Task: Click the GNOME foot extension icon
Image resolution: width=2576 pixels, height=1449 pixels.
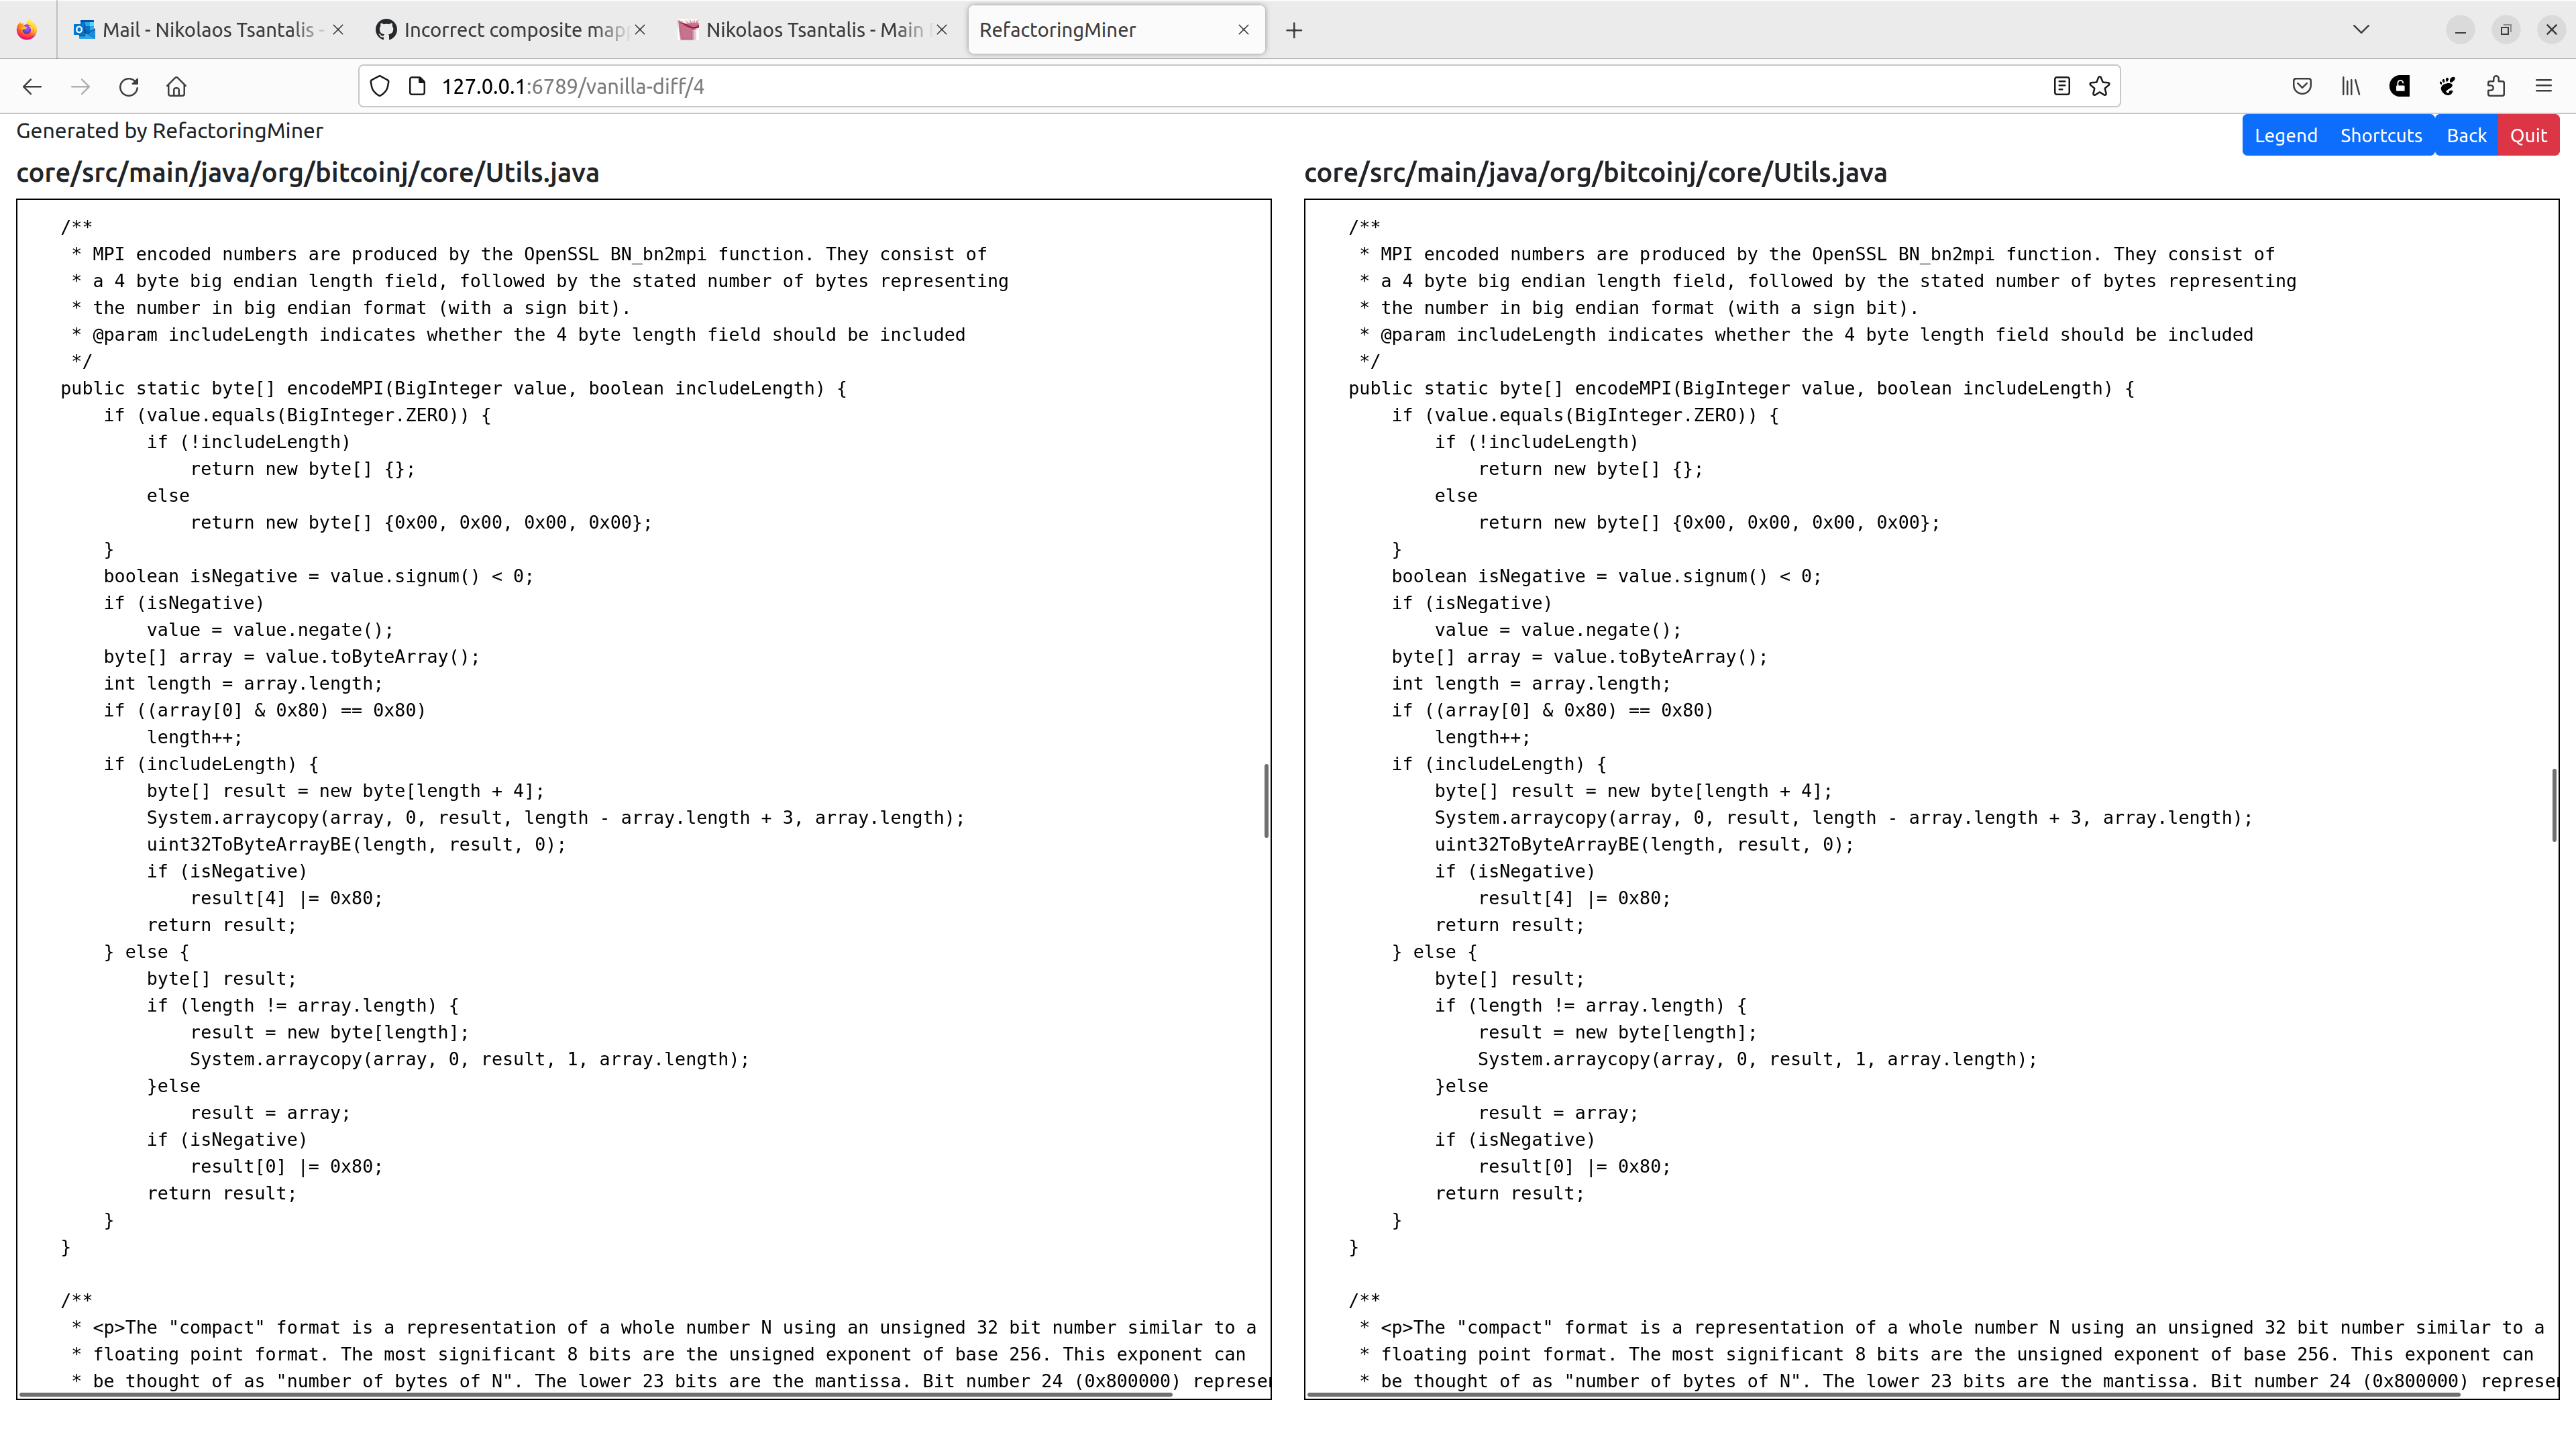Action: (2447, 86)
